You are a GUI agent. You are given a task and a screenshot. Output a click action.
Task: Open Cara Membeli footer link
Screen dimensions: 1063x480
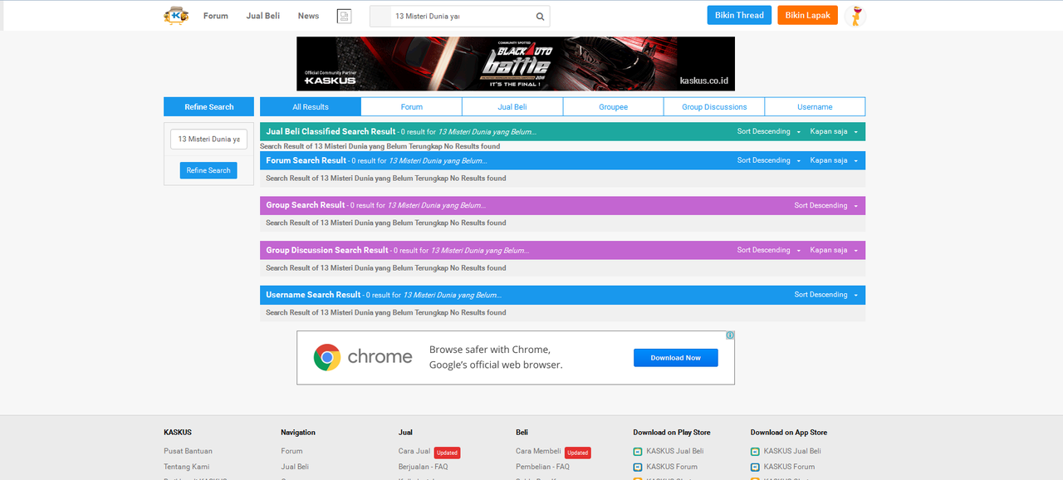pyautogui.click(x=538, y=451)
